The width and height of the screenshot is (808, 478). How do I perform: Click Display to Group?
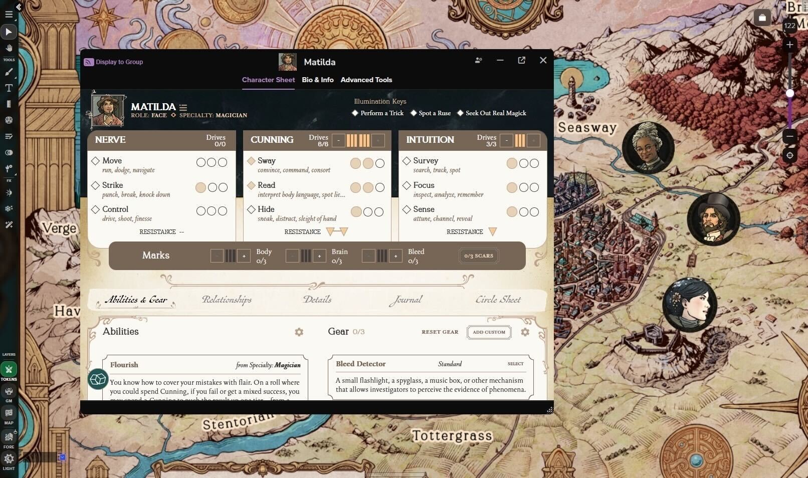tap(113, 62)
